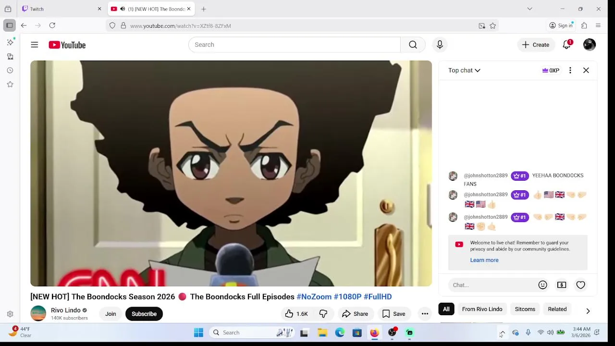Focus the YouTube search box
Screen dimensions: 615x346
click(294, 45)
